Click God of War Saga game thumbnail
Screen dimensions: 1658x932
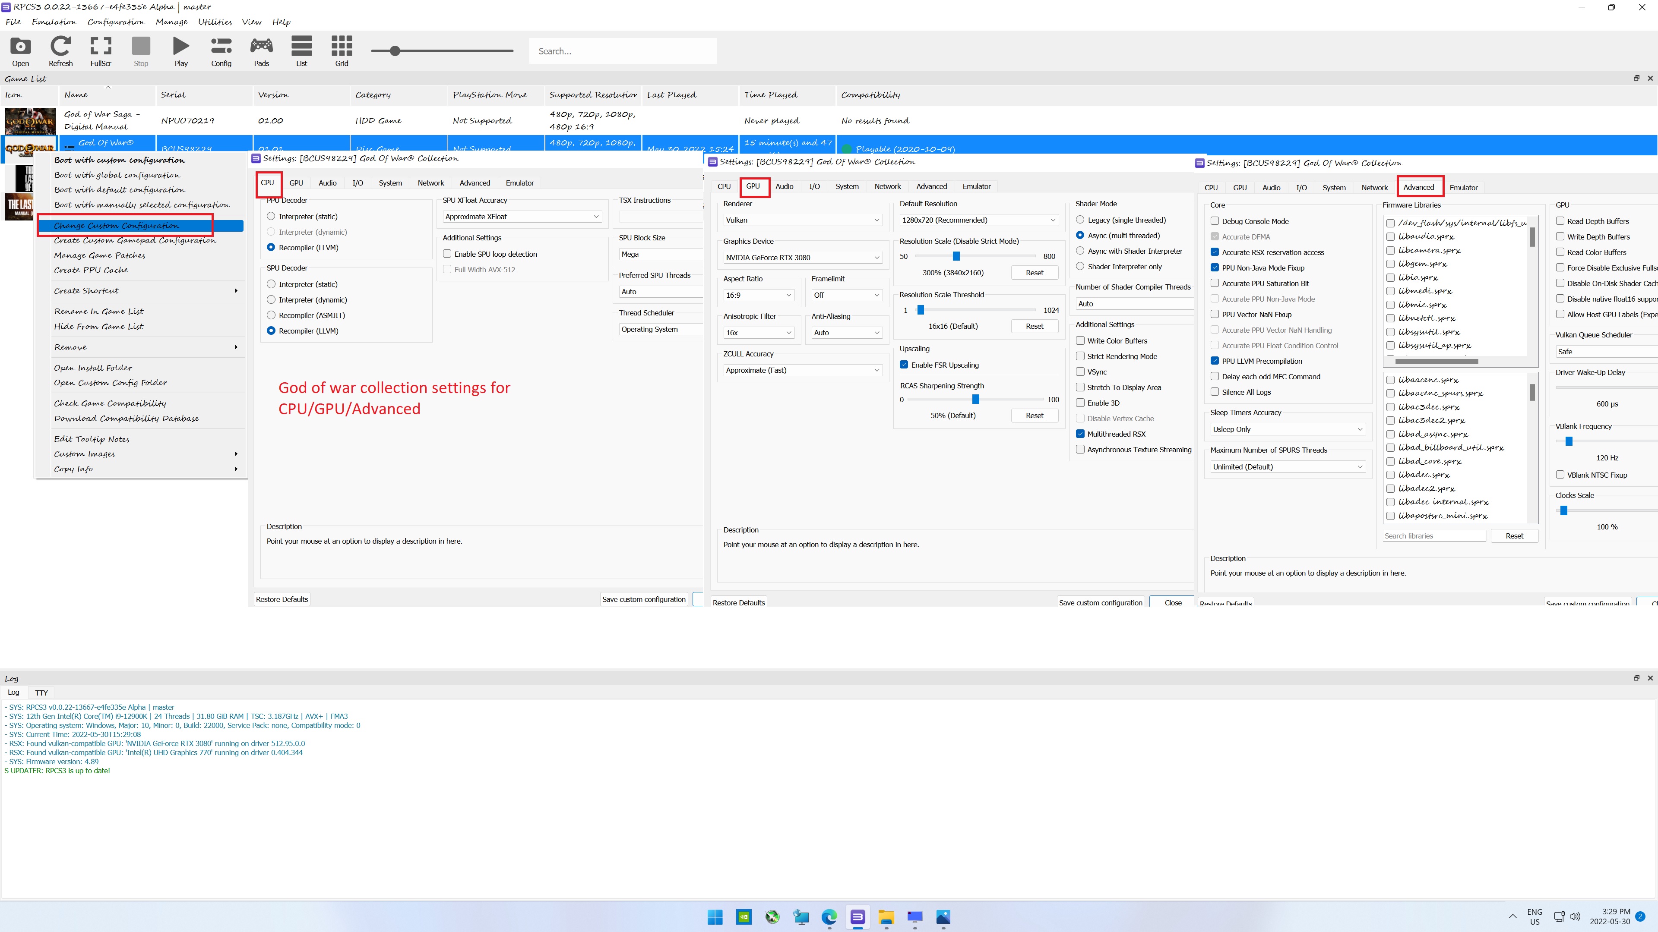tap(30, 120)
